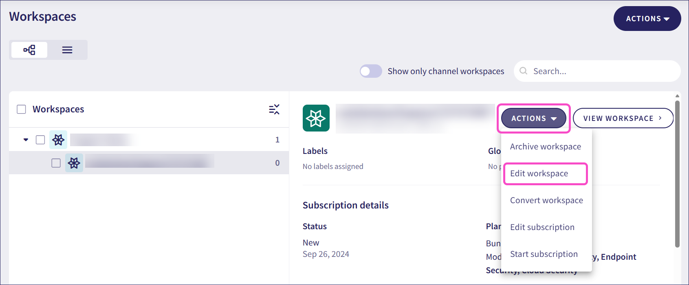Image resolution: width=689 pixels, height=285 pixels.
Task: Open the top-right page ACTIONS dropdown
Action: 647,19
